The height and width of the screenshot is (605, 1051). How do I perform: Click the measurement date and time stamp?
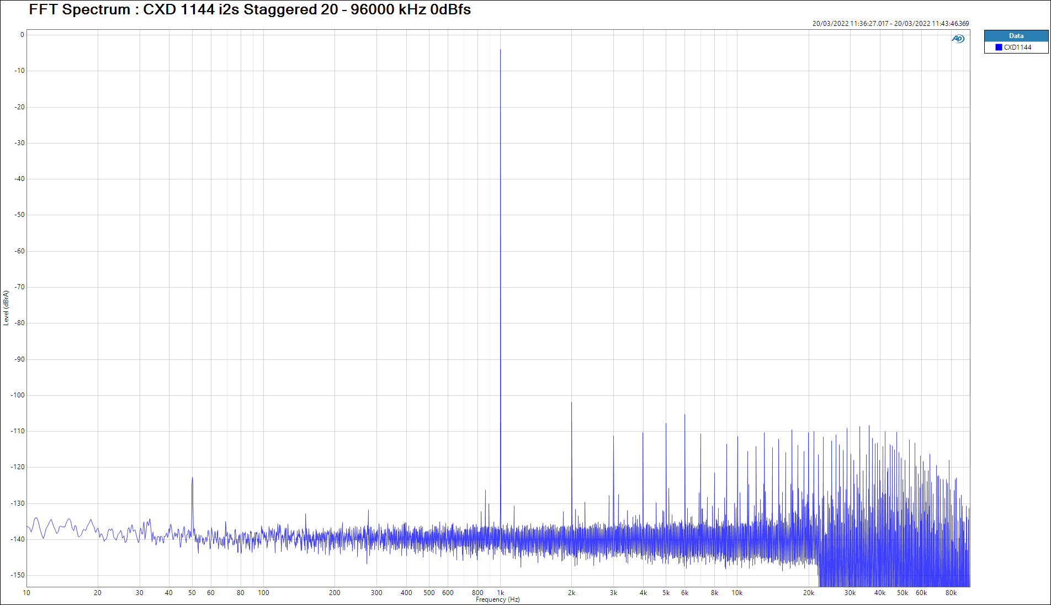(x=890, y=24)
